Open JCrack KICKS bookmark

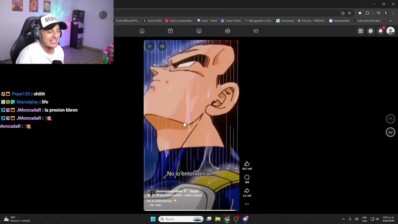pos(152,21)
